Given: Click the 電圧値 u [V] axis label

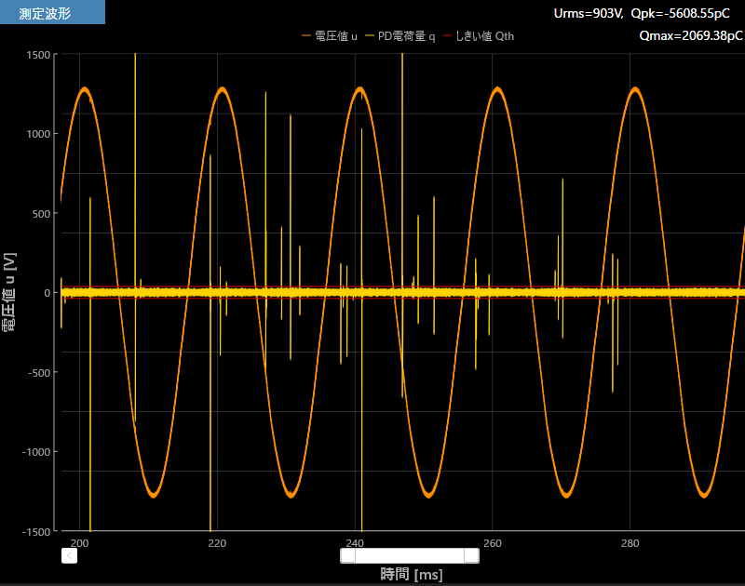Looking at the screenshot, I should pos(9,292).
